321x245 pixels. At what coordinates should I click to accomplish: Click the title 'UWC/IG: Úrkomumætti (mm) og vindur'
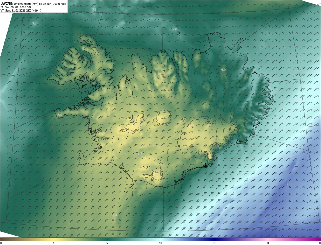click(33, 4)
